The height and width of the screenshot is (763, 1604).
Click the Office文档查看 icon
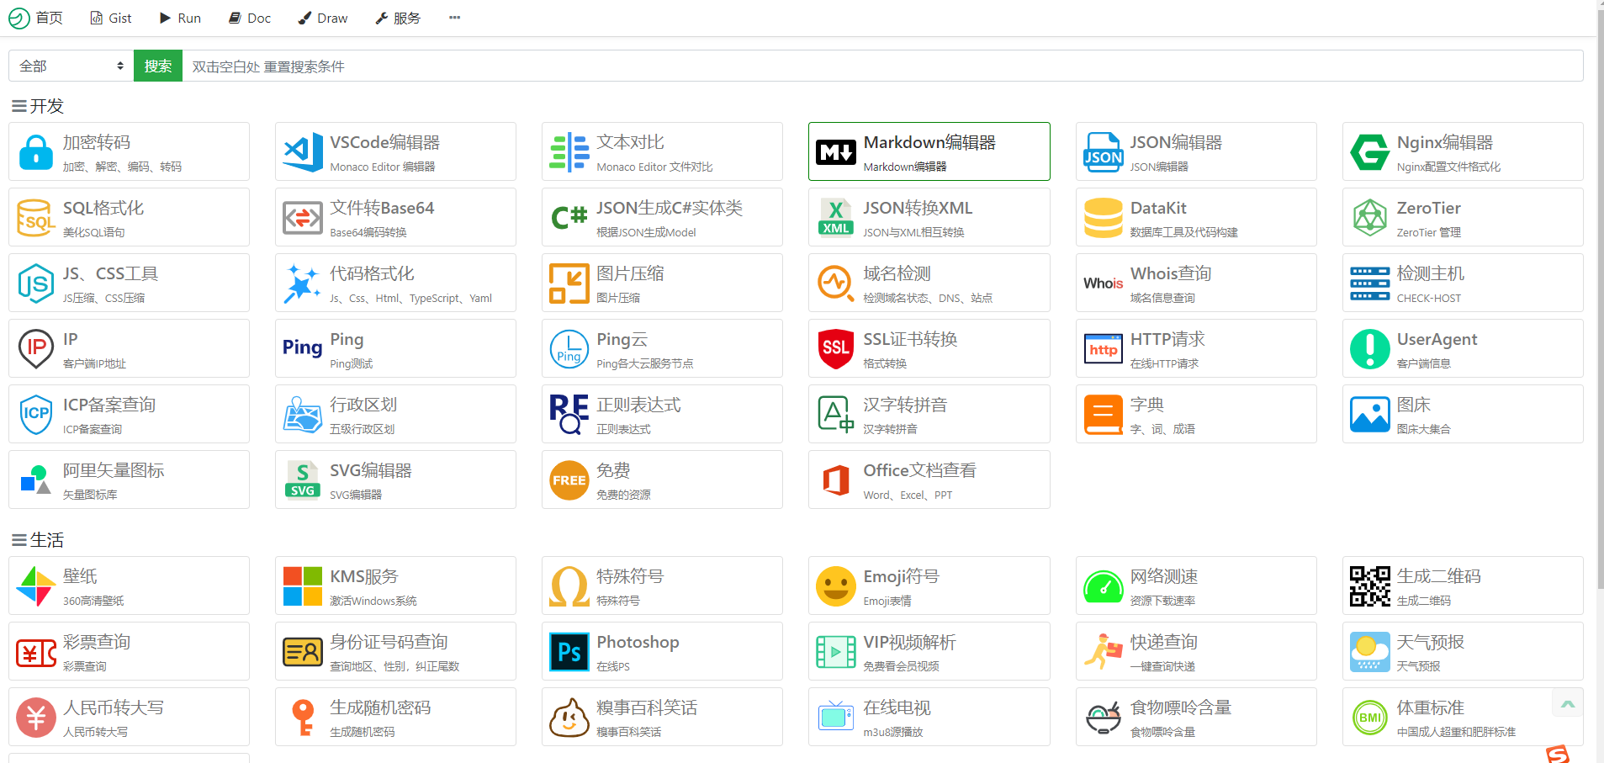836,480
